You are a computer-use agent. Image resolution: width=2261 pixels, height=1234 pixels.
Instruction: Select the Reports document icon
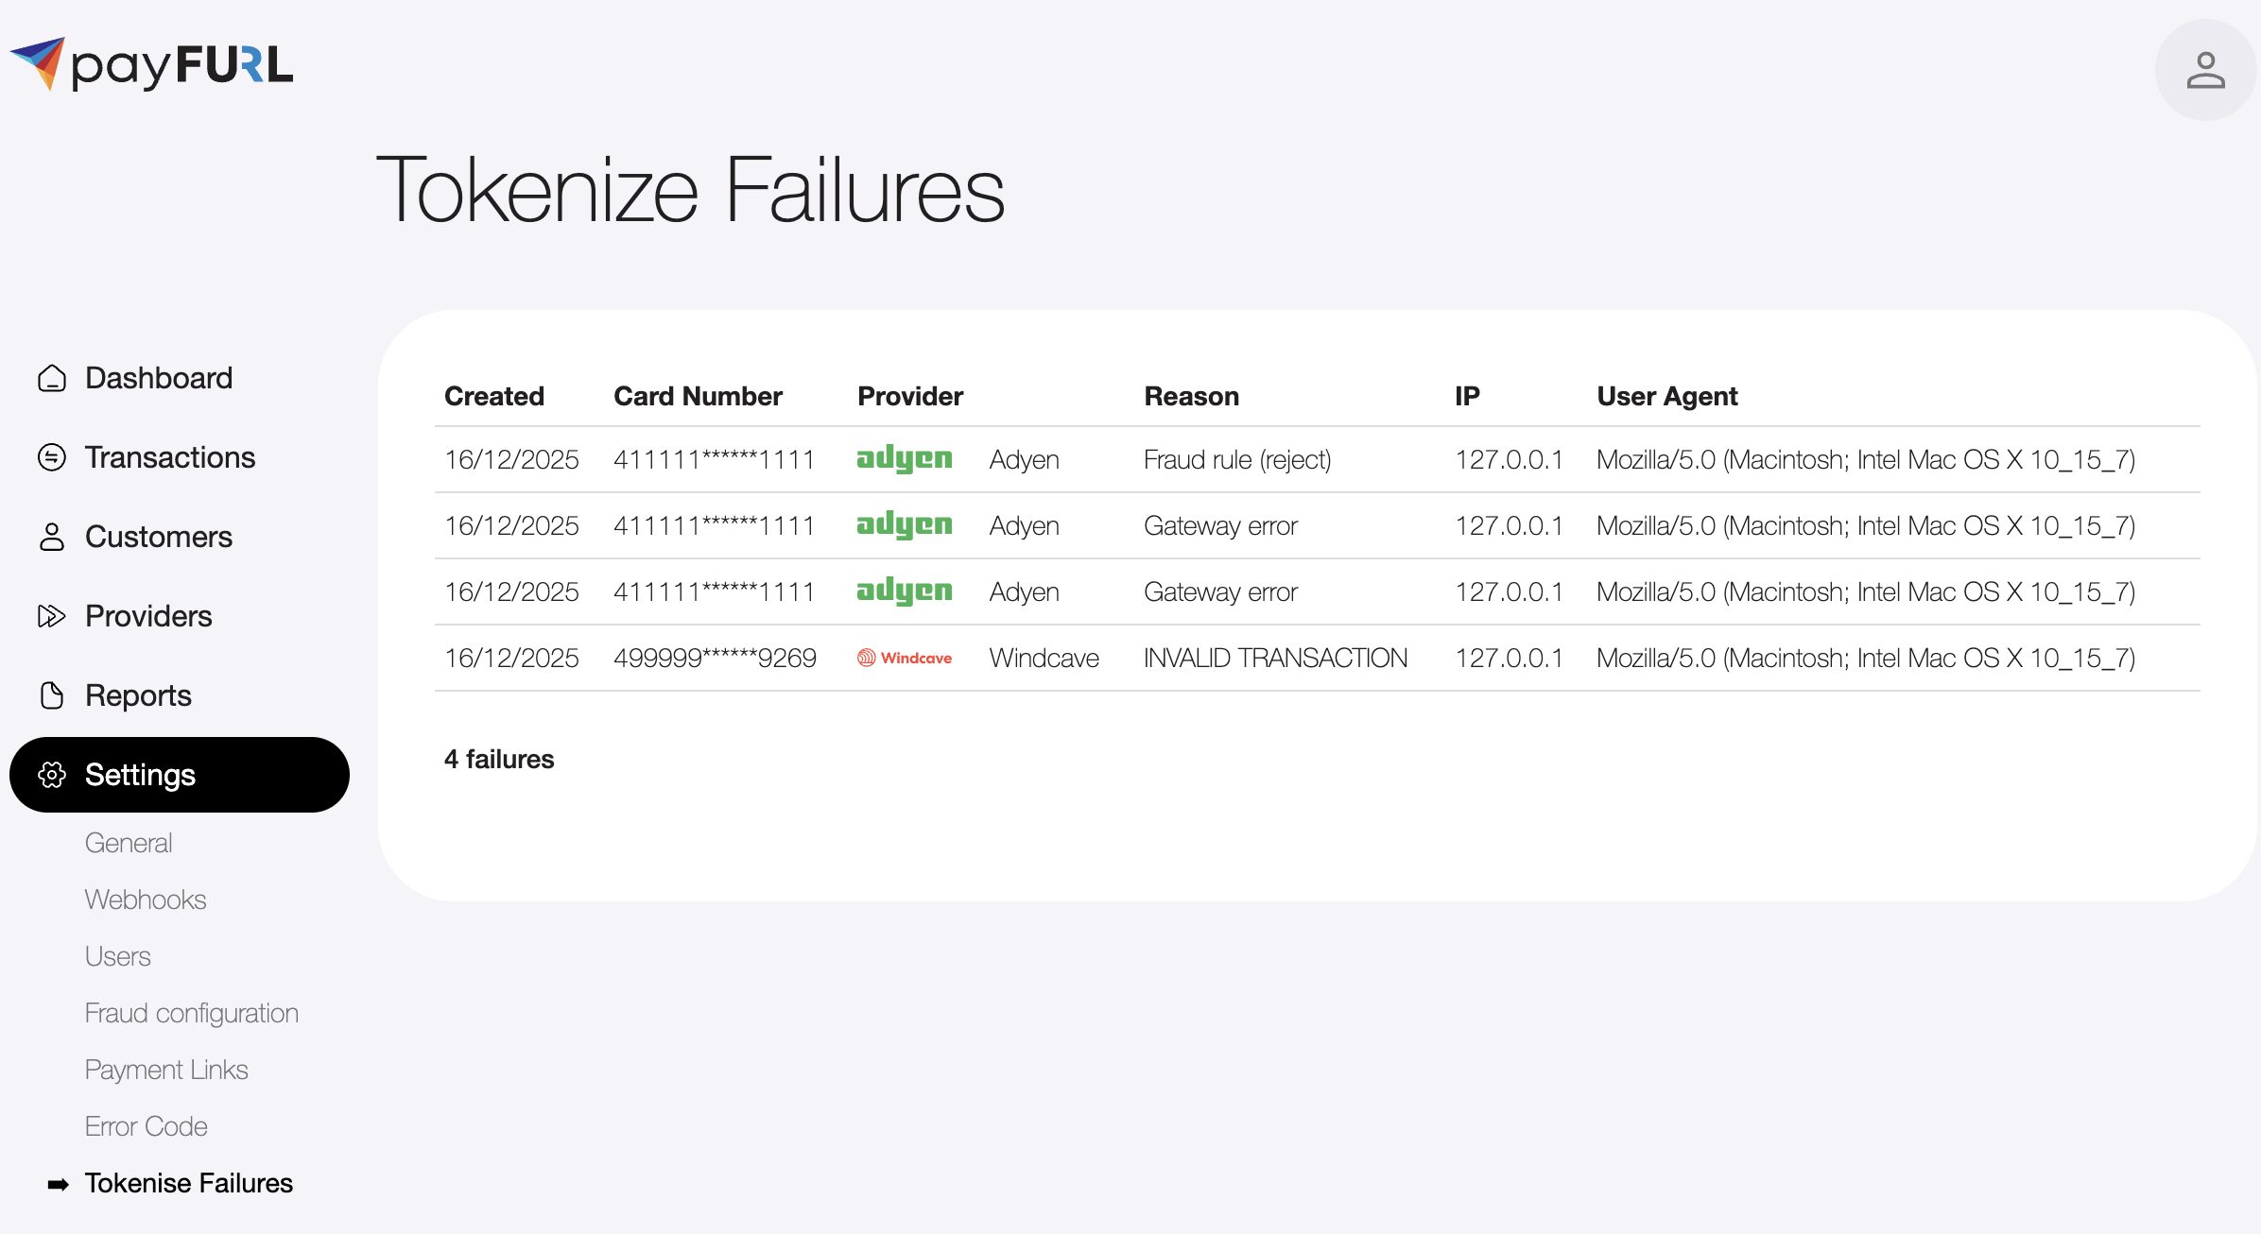pyautogui.click(x=51, y=694)
